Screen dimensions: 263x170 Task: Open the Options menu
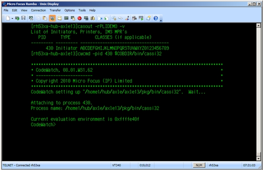(x=70, y=10)
